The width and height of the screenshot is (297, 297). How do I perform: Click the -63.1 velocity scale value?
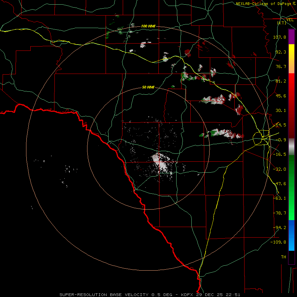tap(280, 198)
